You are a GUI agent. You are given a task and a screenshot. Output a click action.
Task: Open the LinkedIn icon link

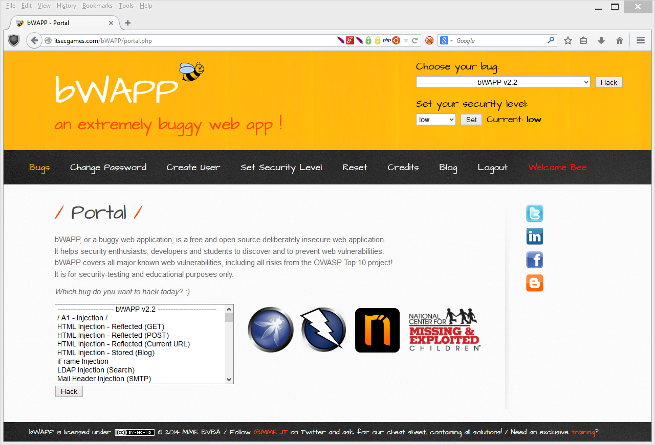534,237
